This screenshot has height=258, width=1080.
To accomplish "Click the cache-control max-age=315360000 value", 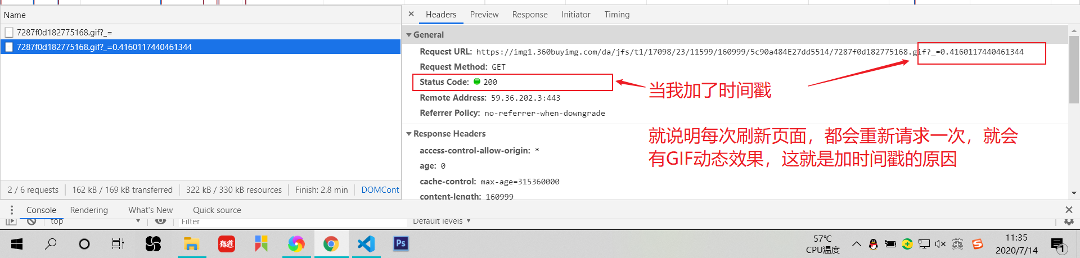I will (x=520, y=182).
